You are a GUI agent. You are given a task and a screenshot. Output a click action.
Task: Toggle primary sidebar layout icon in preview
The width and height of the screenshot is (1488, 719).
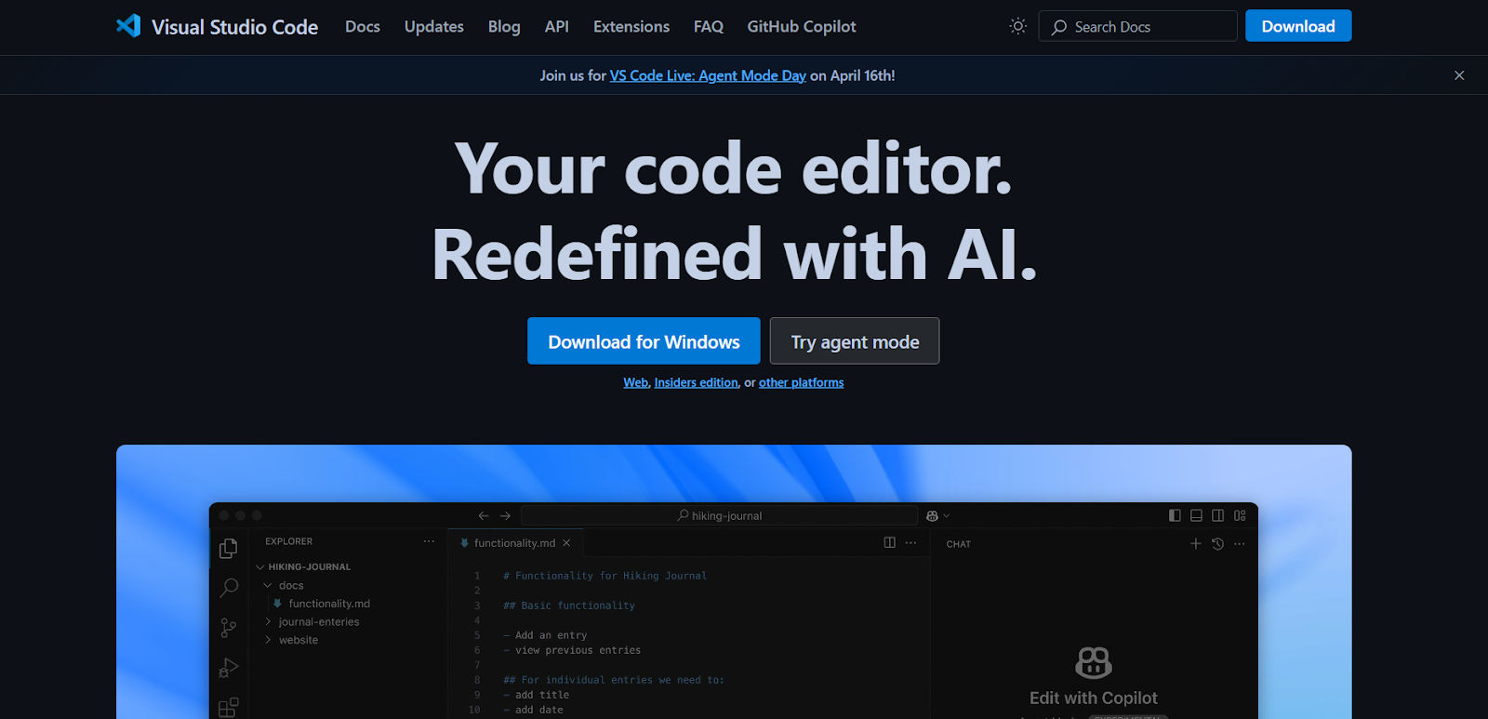[1175, 515]
